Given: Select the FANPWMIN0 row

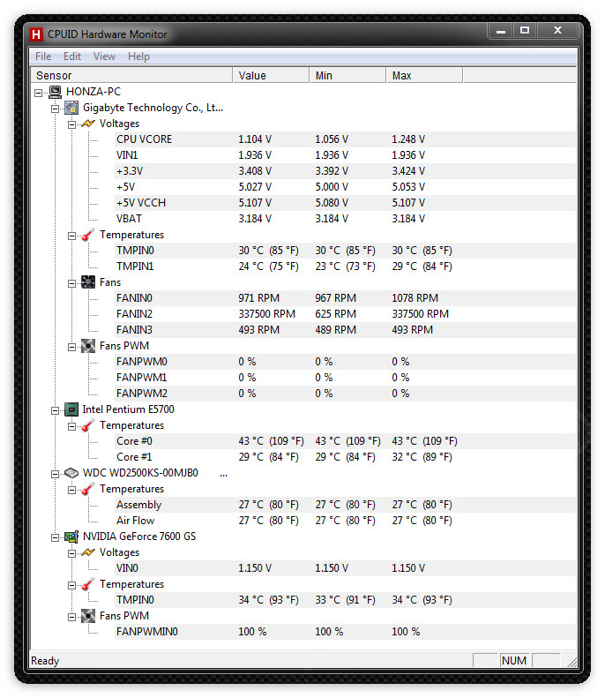Looking at the screenshot, I should (x=345, y=632).
